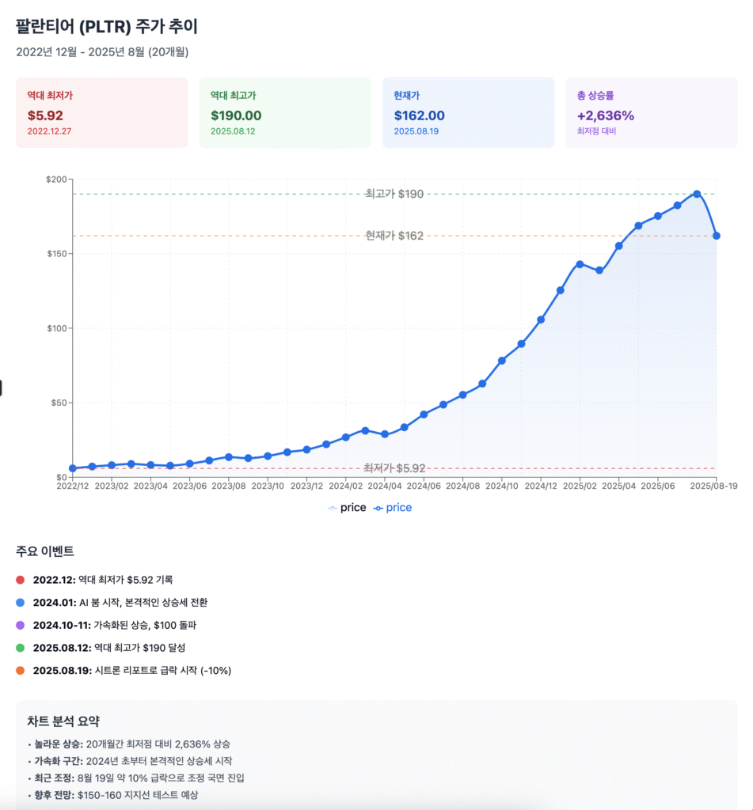Click the 총 상승률 card heading
Image resolution: width=753 pixels, height=810 pixels.
(x=595, y=96)
